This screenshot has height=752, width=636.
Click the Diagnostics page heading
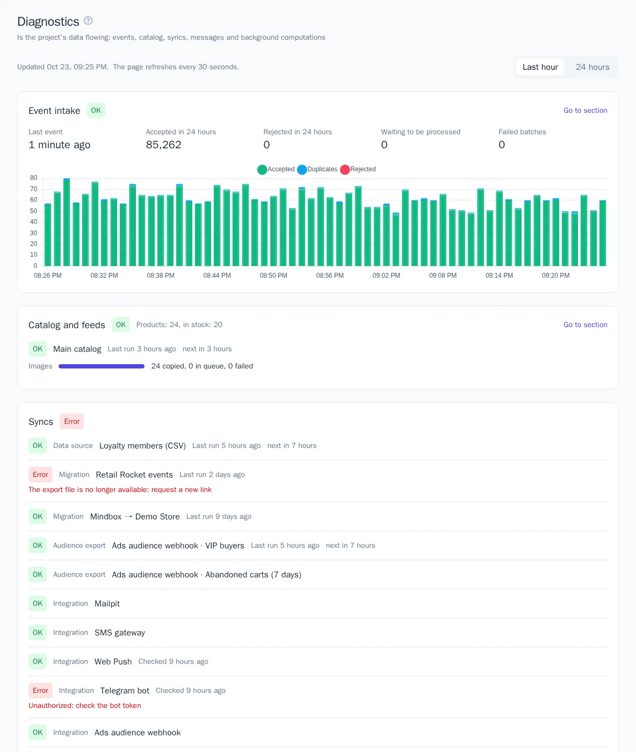(48, 21)
